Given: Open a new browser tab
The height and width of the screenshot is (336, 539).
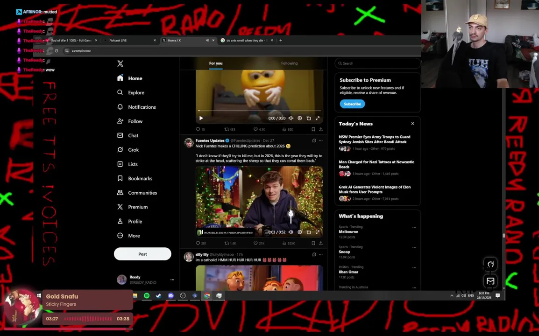Looking at the screenshot, I should [x=281, y=41].
